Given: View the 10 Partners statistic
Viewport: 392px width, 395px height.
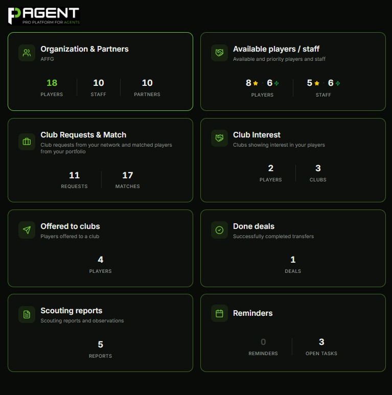Looking at the screenshot, I should [x=147, y=87].
